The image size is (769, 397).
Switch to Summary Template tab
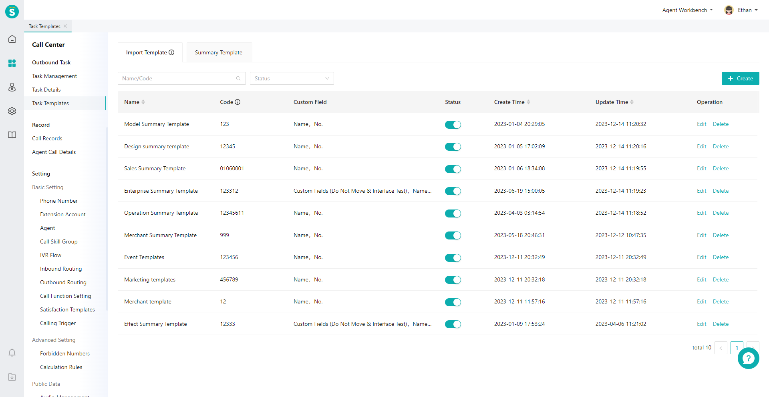(x=219, y=52)
